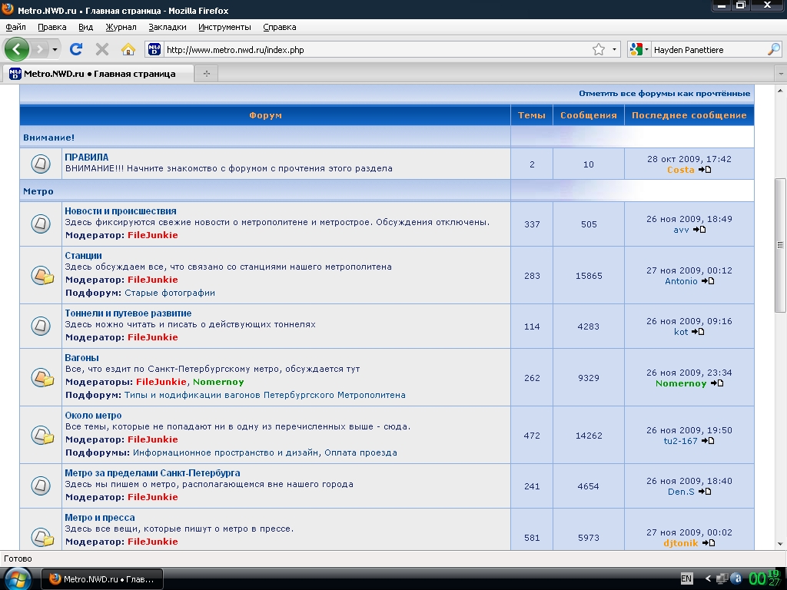
Task: Go to last post icon next to Costa
Action: point(705,170)
